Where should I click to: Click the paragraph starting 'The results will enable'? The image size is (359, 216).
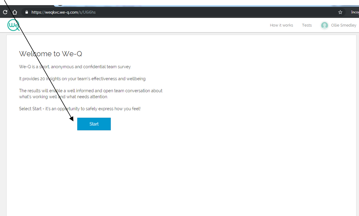point(91,94)
